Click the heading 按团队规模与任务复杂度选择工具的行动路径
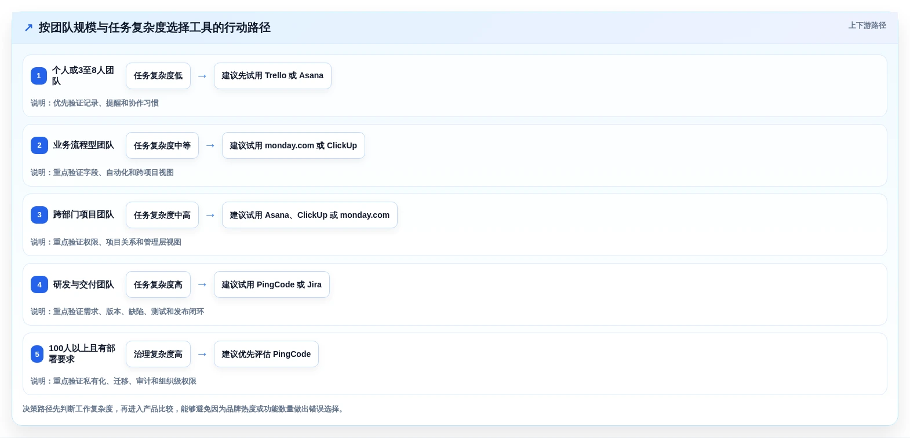 click(x=155, y=28)
